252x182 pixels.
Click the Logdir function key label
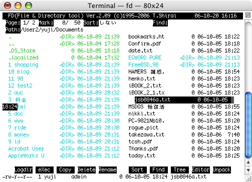click(x=24, y=169)
